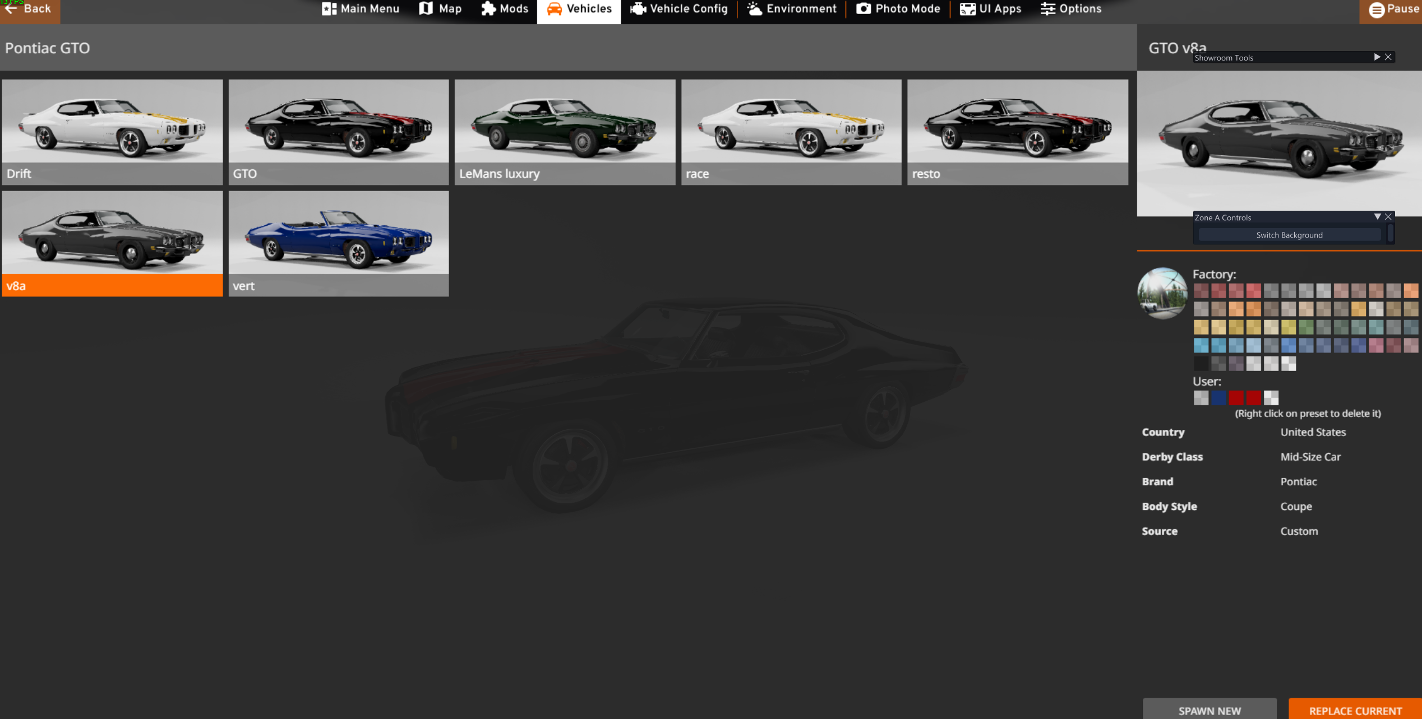Open Vehicle Config
Screen dimensions: 1422x719
pyautogui.click(x=679, y=9)
